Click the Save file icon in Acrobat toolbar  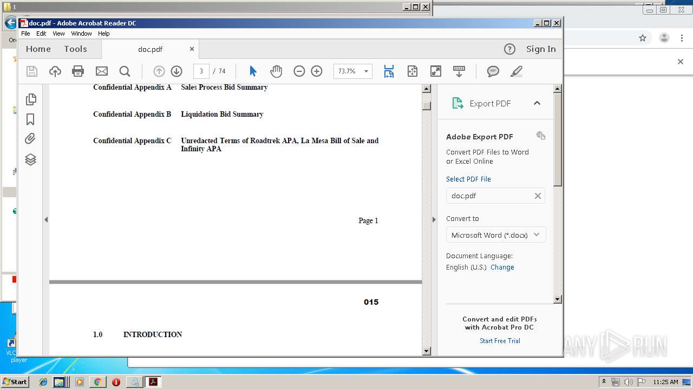coord(32,71)
